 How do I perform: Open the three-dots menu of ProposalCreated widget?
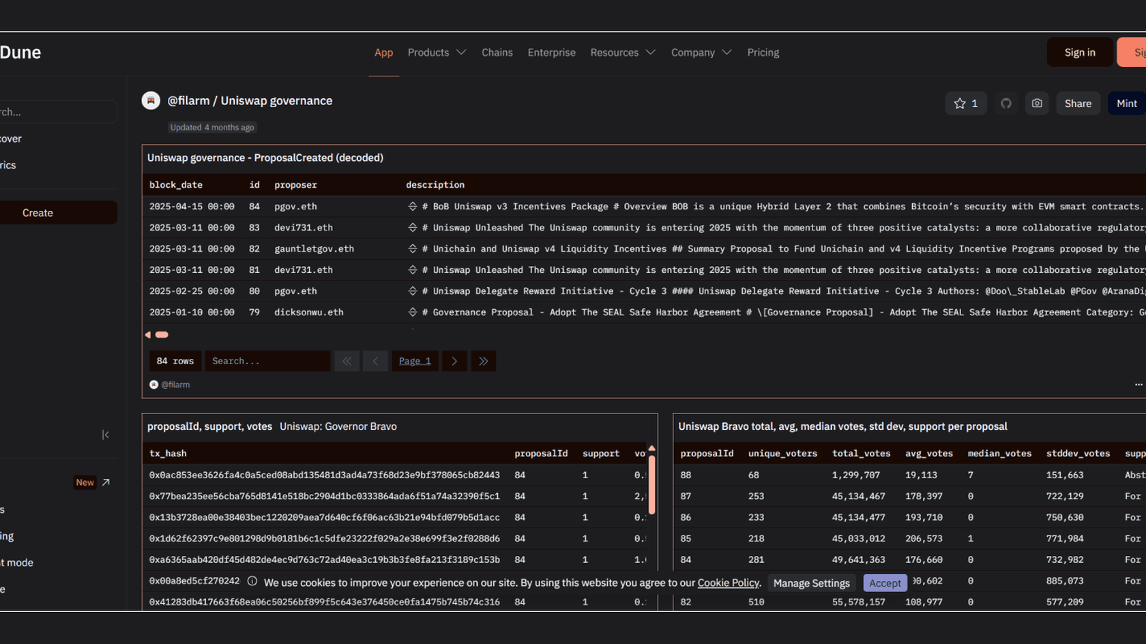click(1138, 385)
